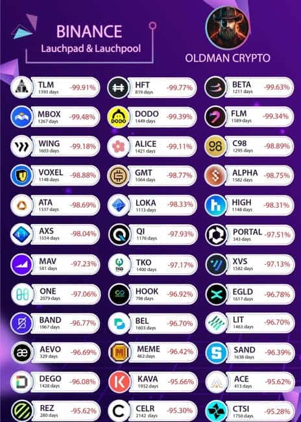The width and height of the screenshot is (301, 422).
Task: Click the GMT gold coin icon
Action: [118, 176]
